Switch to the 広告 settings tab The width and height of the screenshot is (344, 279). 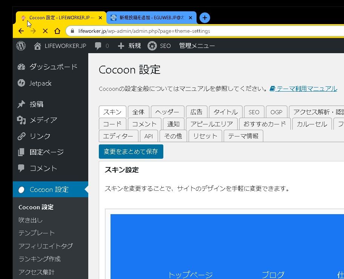(196, 112)
